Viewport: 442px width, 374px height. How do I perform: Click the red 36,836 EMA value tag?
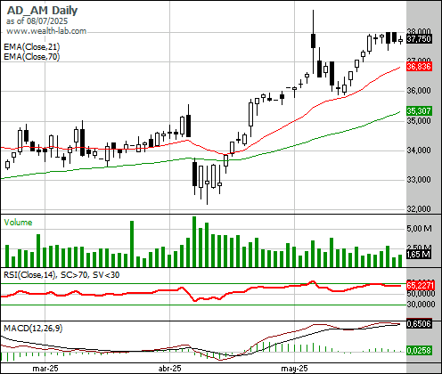click(x=419, y=67)
